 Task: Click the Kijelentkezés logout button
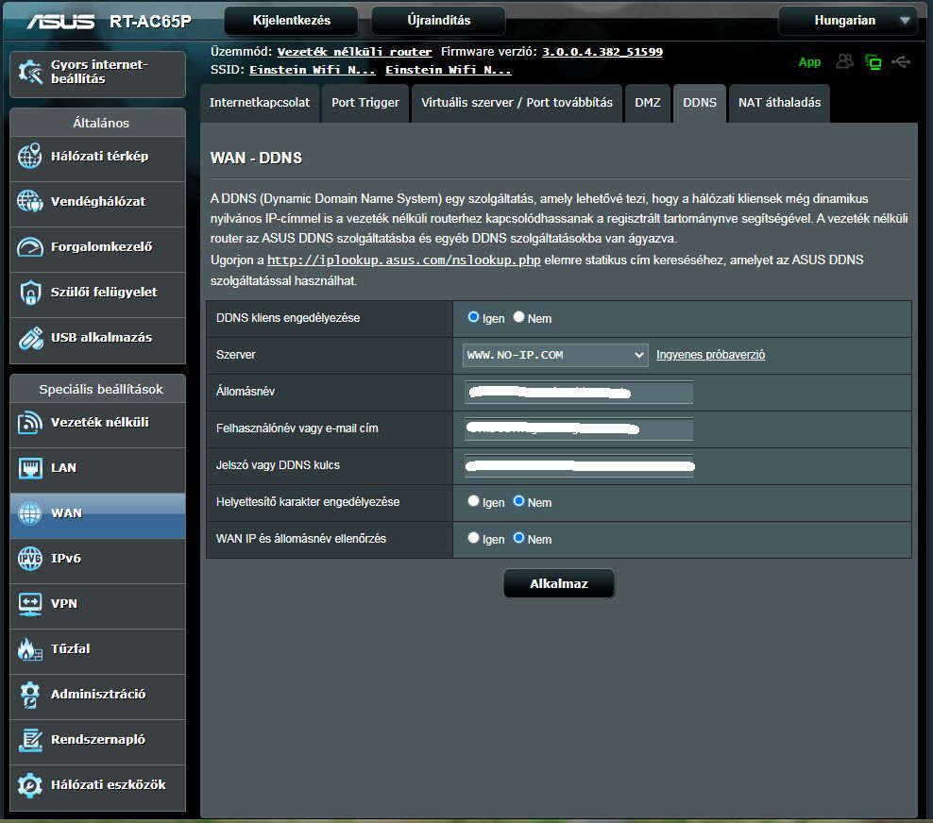tap(292, 21)
